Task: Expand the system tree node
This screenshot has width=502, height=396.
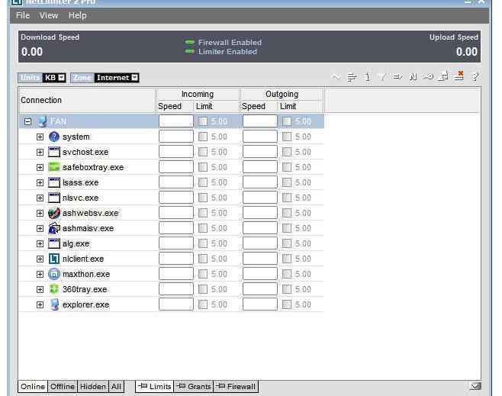Action: (x=40, y=137)
